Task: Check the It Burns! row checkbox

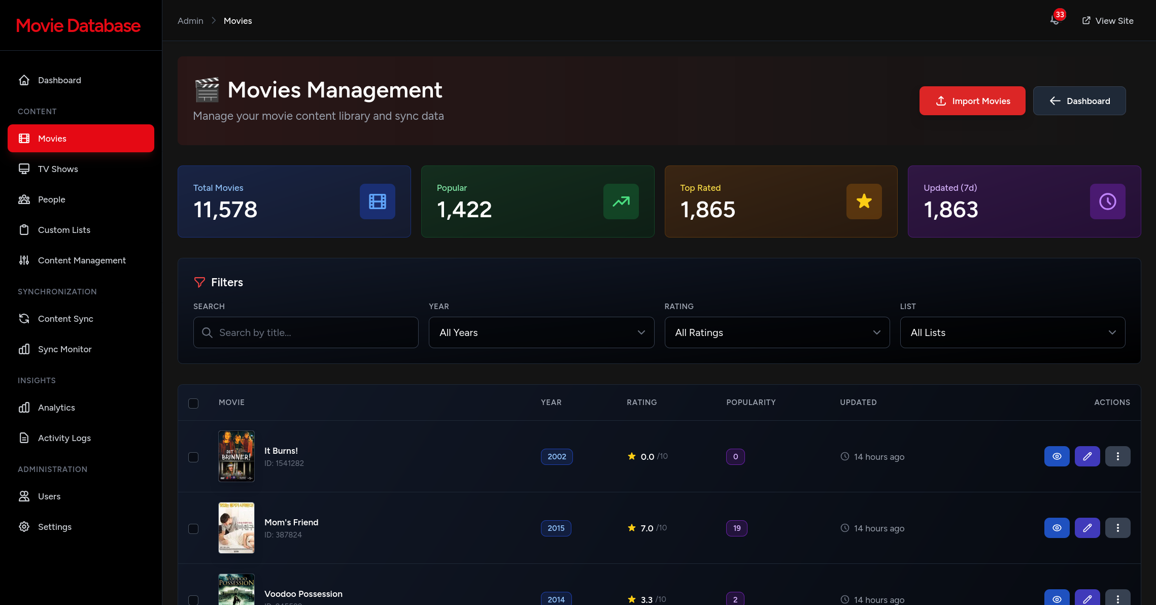Action: (193, 457)
